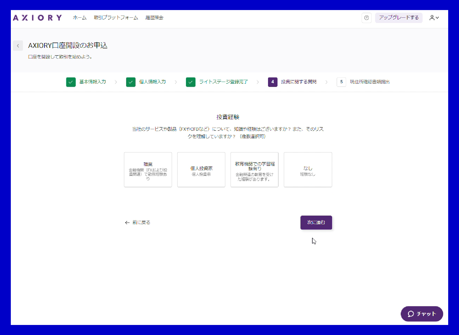Click the chat bubble icon
This screenshot has width=459, height=335.
pyautogui.click(x=411, y=314)
